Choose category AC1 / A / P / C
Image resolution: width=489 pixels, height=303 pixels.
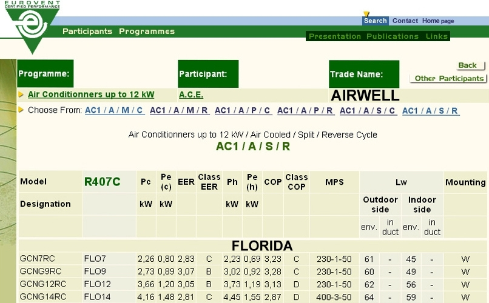(x=243, y=110)
